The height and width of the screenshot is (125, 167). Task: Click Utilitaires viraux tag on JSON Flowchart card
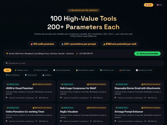13,84
